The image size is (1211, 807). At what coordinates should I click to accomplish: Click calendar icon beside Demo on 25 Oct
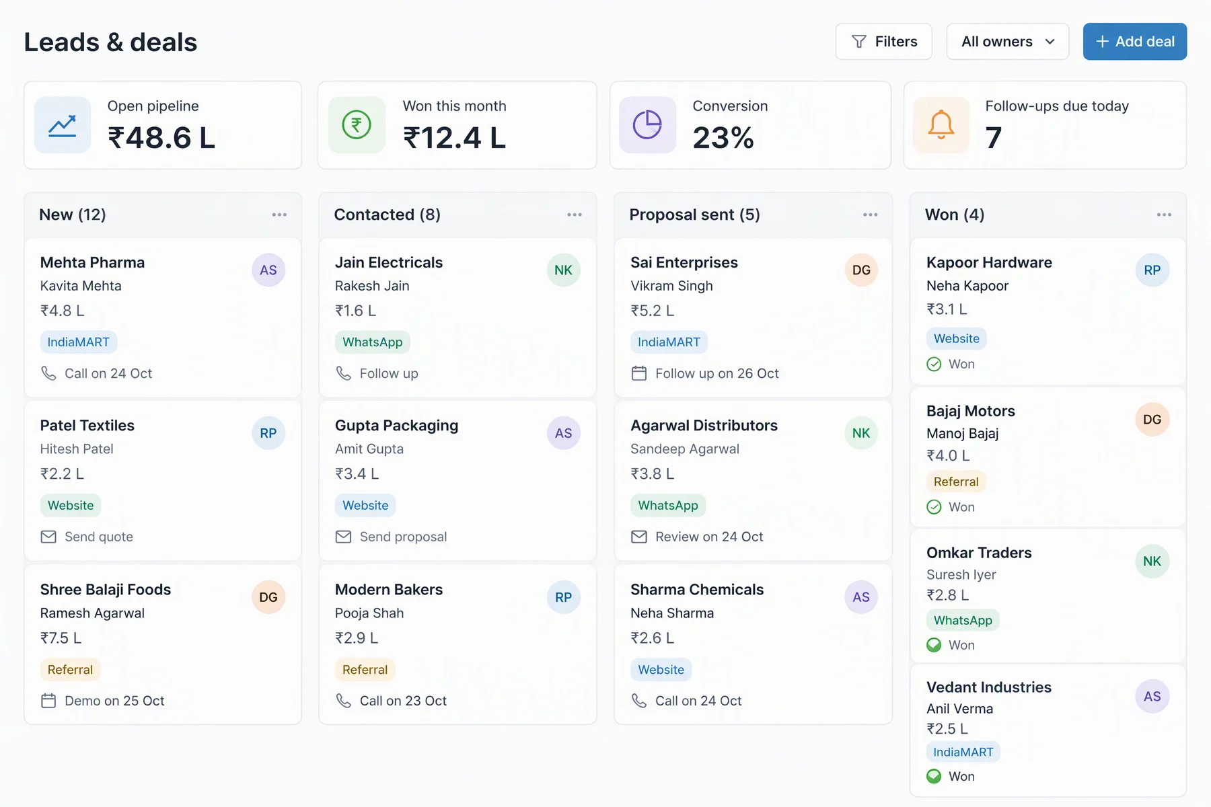[48, 701]
